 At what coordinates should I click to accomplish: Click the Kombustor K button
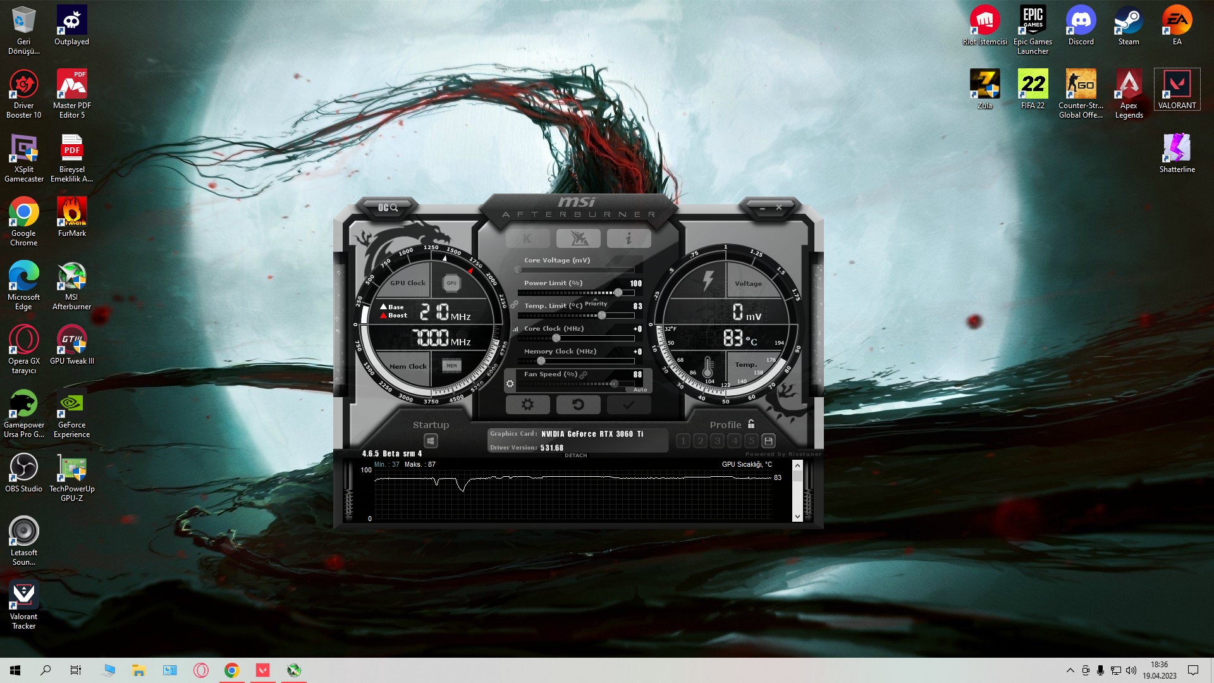(527, 238)
